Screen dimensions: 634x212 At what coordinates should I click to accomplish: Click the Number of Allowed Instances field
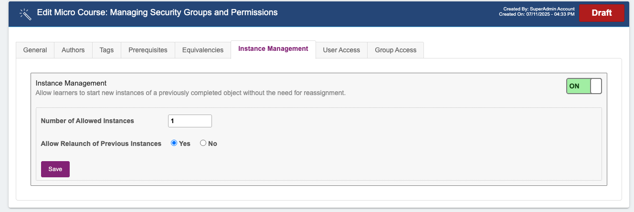coord(190,121)
